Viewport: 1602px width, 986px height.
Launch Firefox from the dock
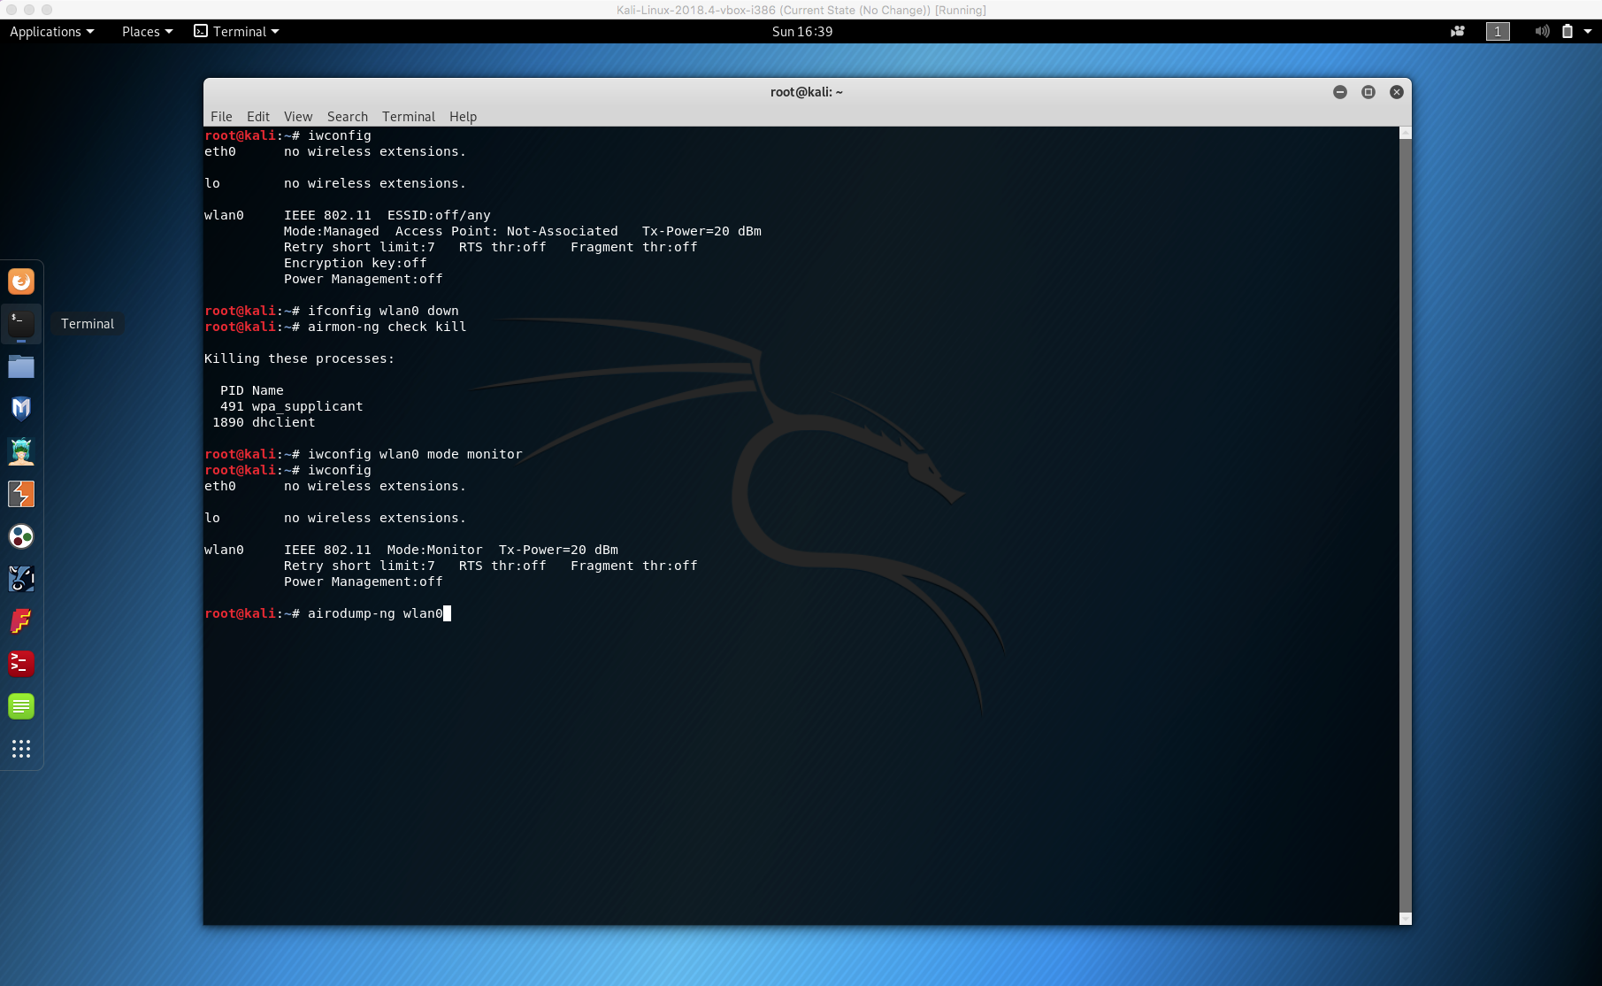[21, 281]
